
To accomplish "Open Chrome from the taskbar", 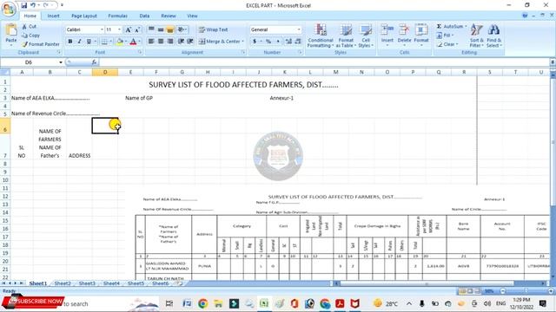I will click(x=202, y=303).
